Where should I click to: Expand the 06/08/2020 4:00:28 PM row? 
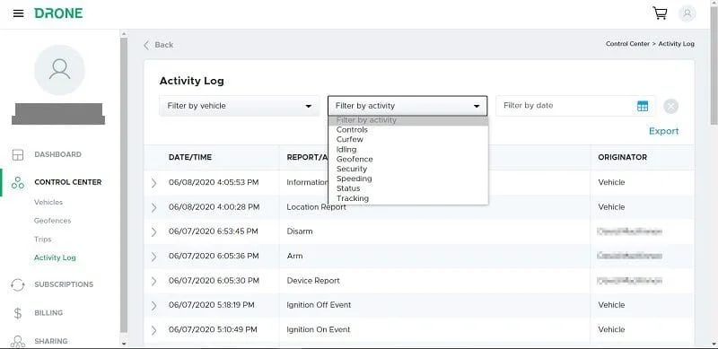153,207
